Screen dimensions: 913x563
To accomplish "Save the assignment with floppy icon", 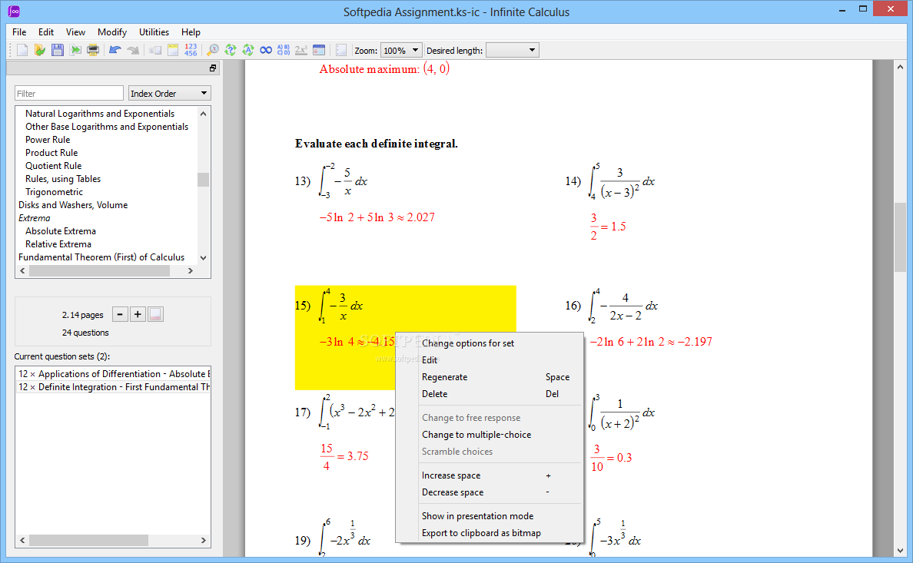I will pyautogui.click(x=57, y=50).
